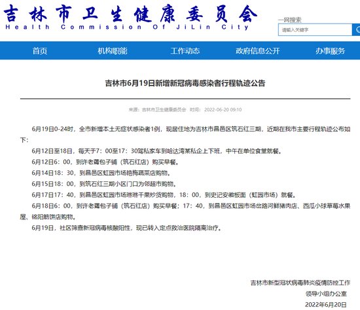Click the Health Commission Of JiLin City subtitle
The image size is (360, 310).
tap(127, 27)
